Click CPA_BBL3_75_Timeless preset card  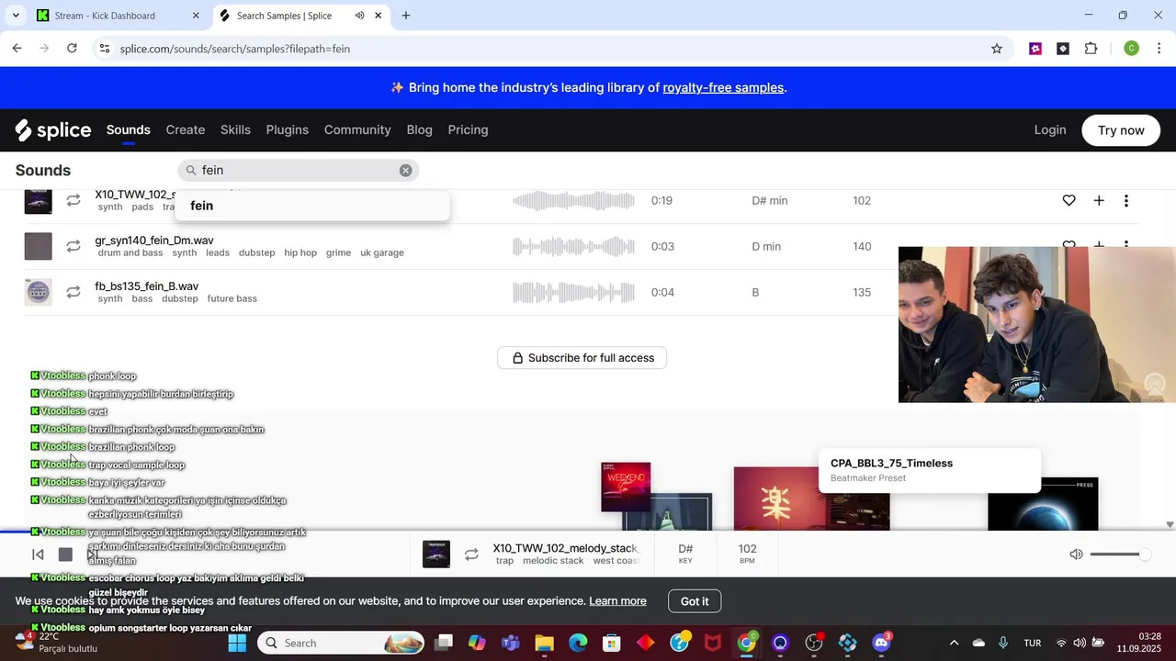tap(930, 470)
